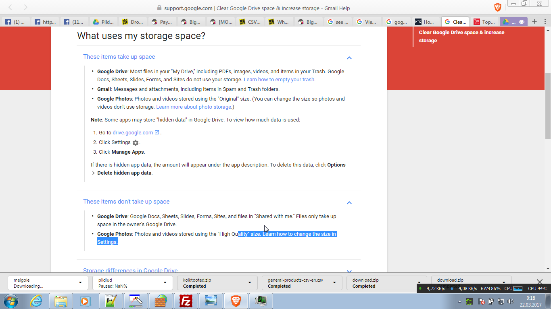
Task: Open the browser three-dot menu
Action: (x=545, y=21)
